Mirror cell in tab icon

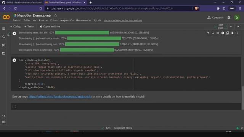coord(228,33)
